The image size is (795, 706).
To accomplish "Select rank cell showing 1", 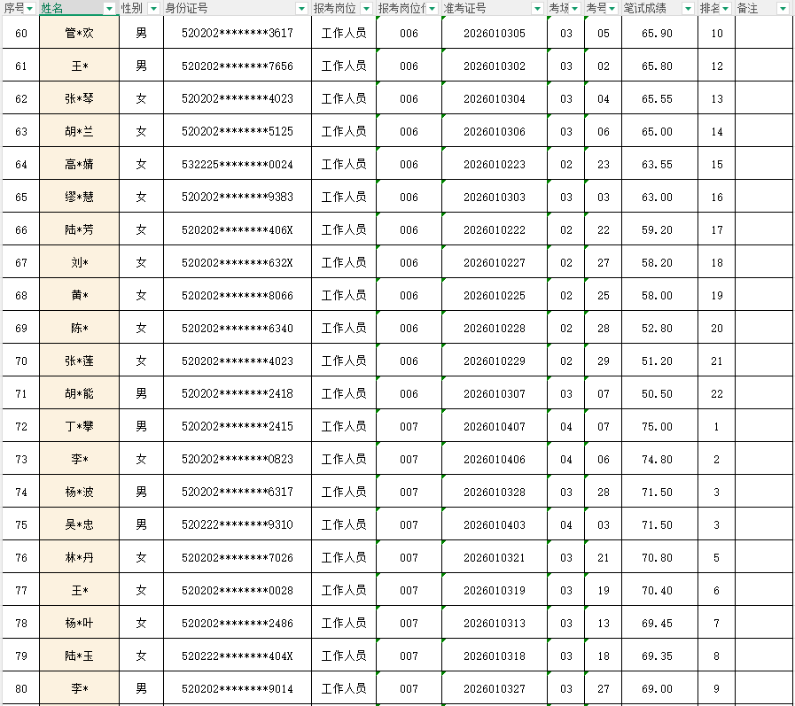I will point(716,426).
